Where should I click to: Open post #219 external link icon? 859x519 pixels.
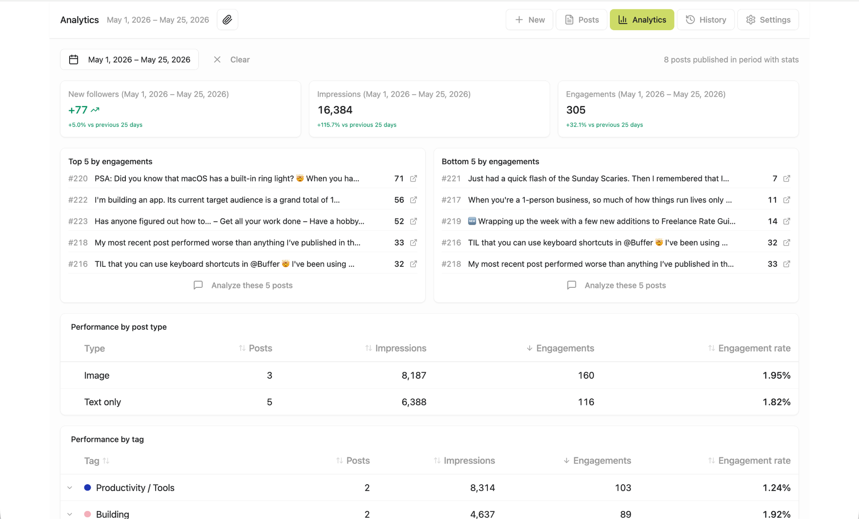point(786,221)
